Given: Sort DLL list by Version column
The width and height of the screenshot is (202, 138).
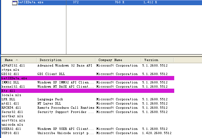Looking at the screenshot, I should (158, 60).
